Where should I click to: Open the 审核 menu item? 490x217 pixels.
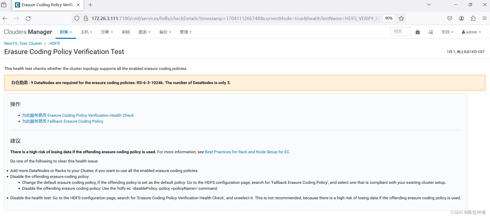(126, 32)
